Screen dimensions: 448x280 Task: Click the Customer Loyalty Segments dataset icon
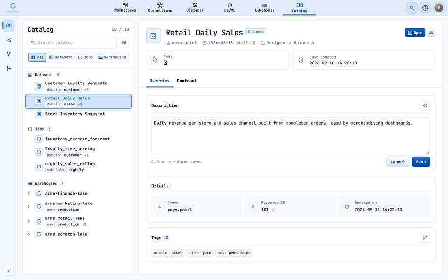(x=39, y=86)
